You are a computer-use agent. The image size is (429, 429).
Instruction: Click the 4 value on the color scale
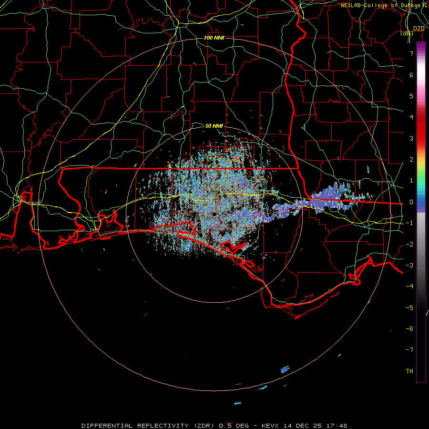coord(411,117)
